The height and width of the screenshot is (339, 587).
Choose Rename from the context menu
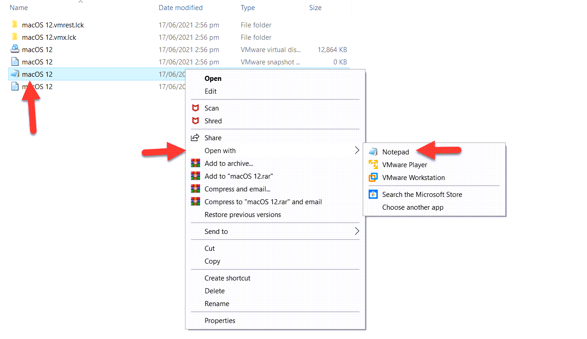pos(217,303)
